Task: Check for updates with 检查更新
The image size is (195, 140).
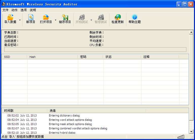Action: 118,19
